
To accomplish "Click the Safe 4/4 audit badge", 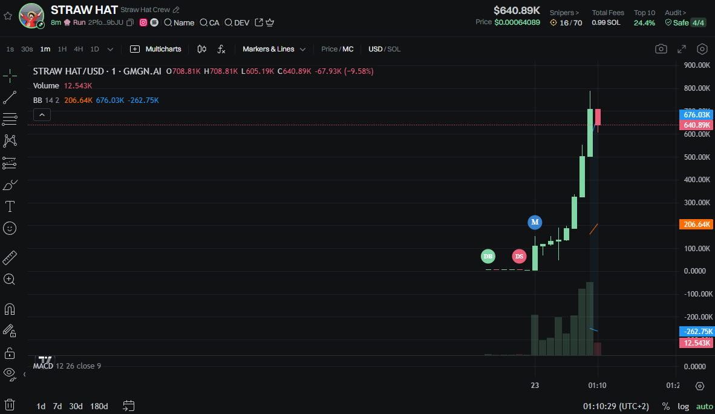I will (685, 23).
